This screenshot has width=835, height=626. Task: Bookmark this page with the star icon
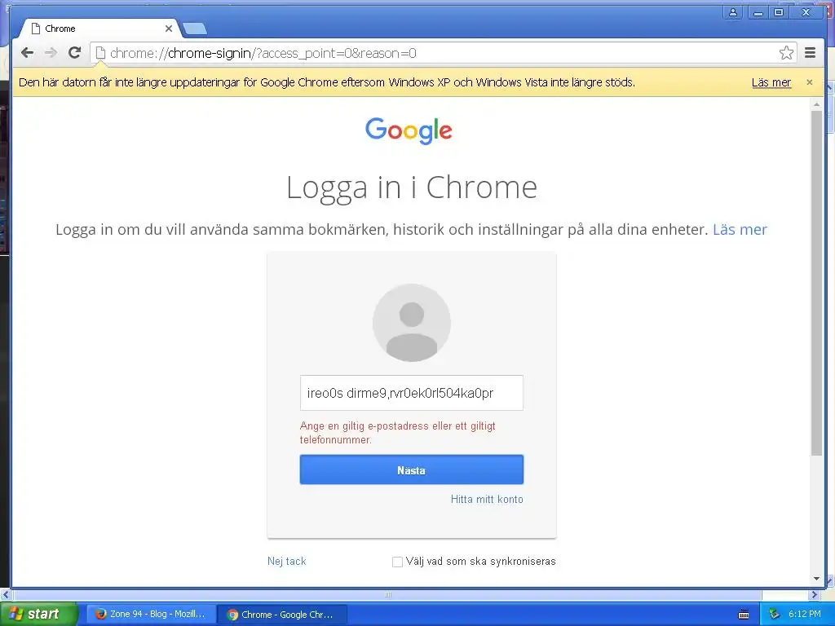[x=786, y=53]
